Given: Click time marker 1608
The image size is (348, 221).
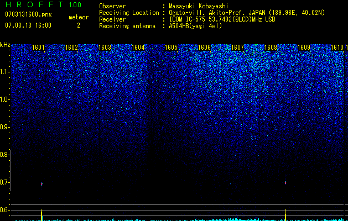Looking at the screenshot, I should pyautogui.click(x=271, y=48).
